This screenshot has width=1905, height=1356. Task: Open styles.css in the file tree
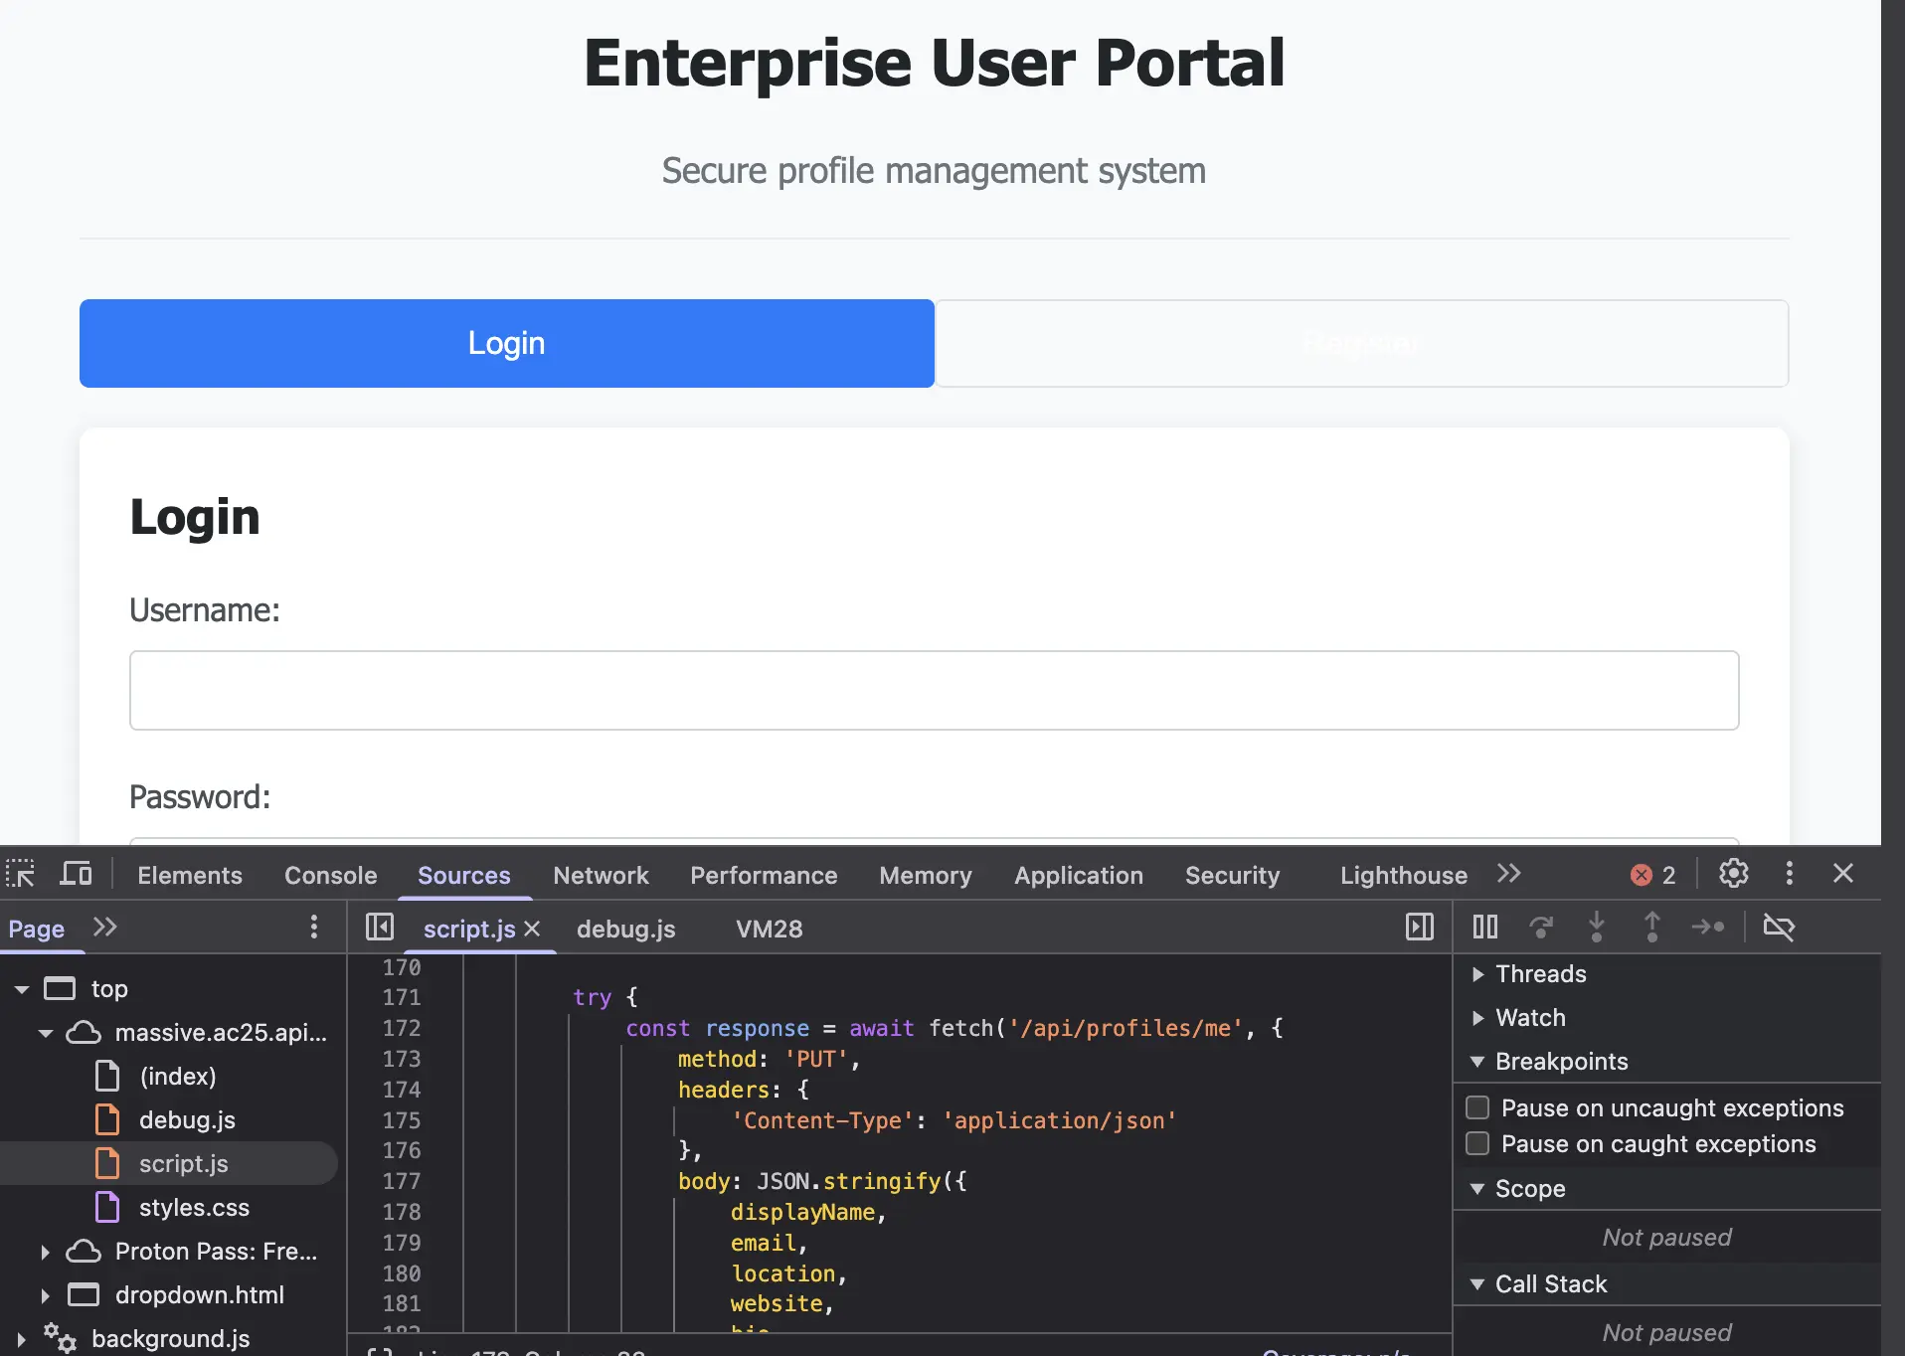point(194,1207)
